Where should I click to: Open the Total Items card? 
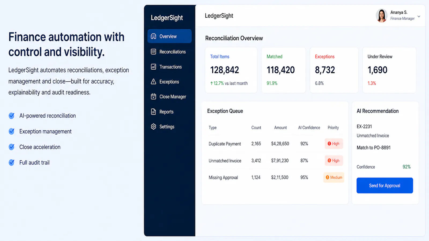tap(231, 70)
